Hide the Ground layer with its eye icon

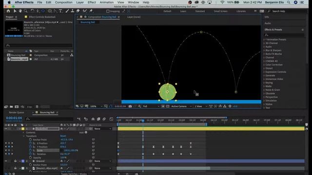(x=6, y=161)
